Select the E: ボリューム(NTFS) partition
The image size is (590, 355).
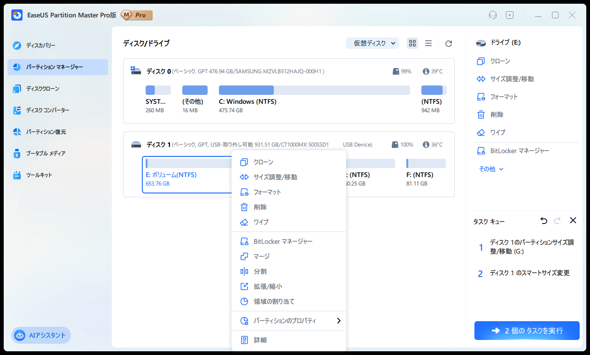(x=187, y=175)
